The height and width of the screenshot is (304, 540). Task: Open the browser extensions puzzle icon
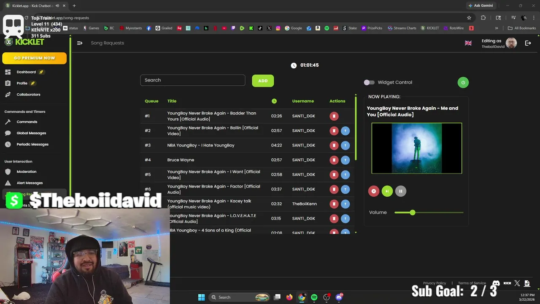pos(483,18)
